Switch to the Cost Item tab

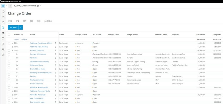pos(48,21)
